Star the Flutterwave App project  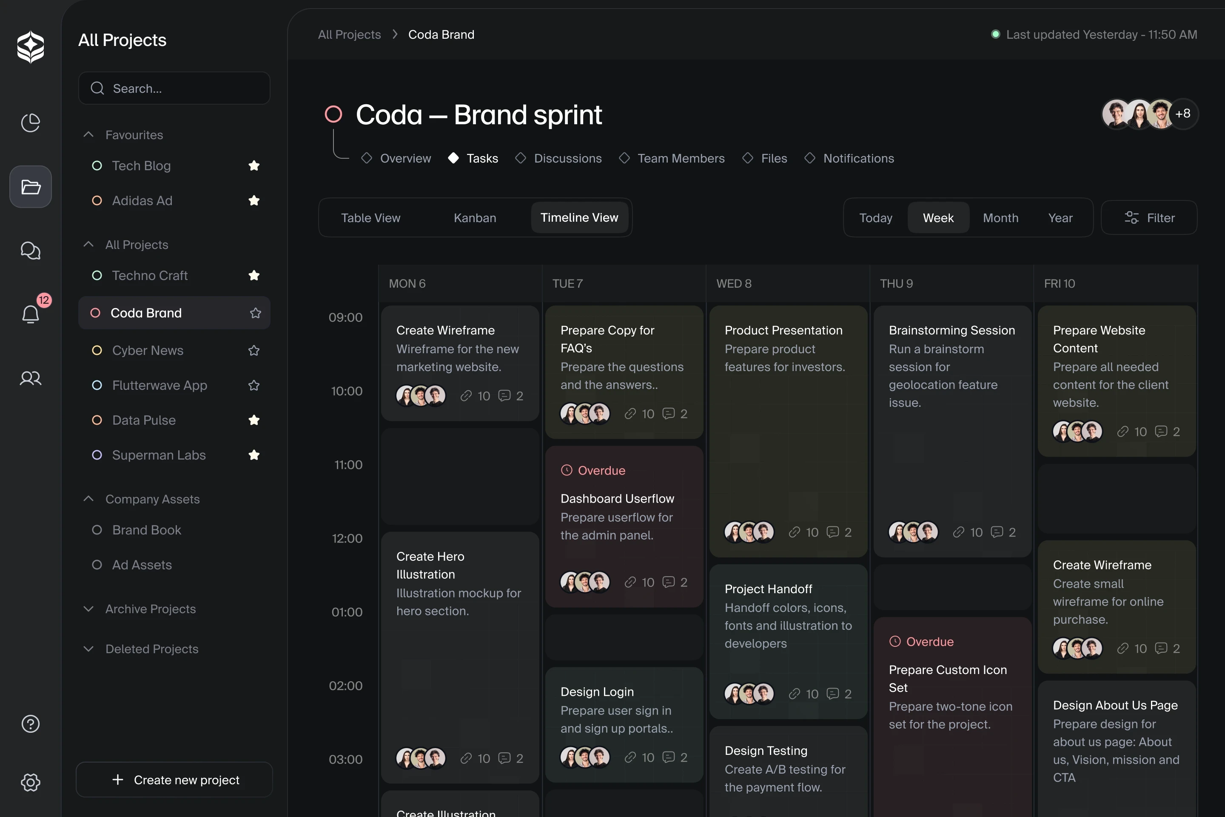point(254,386)
